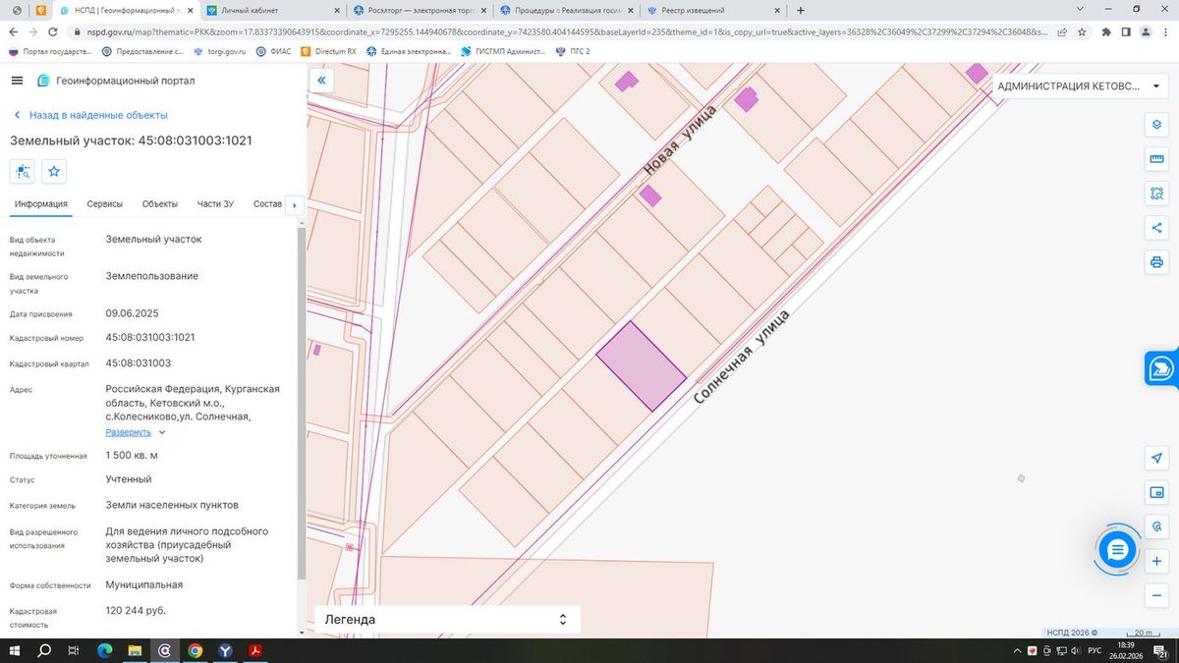Open the blue side widget on right edge
1179x663 pixels.
click(1161, 368)
